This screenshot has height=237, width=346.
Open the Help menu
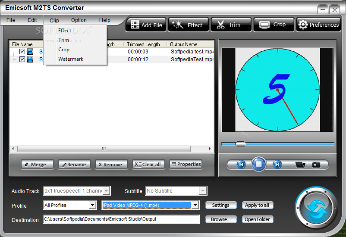[x=104, y=20]
